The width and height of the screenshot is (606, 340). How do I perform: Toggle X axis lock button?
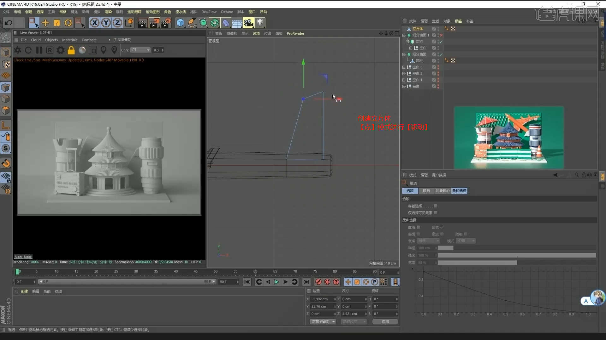[x=94, y=23]
